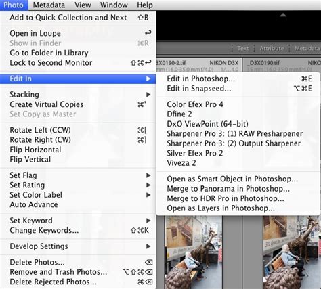
Task: Select the right giraffe photo thumbnail
Action: (291, 252)
